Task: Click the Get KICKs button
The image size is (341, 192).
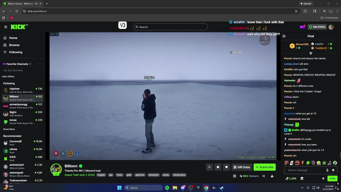Action: (x=317, y=27)
